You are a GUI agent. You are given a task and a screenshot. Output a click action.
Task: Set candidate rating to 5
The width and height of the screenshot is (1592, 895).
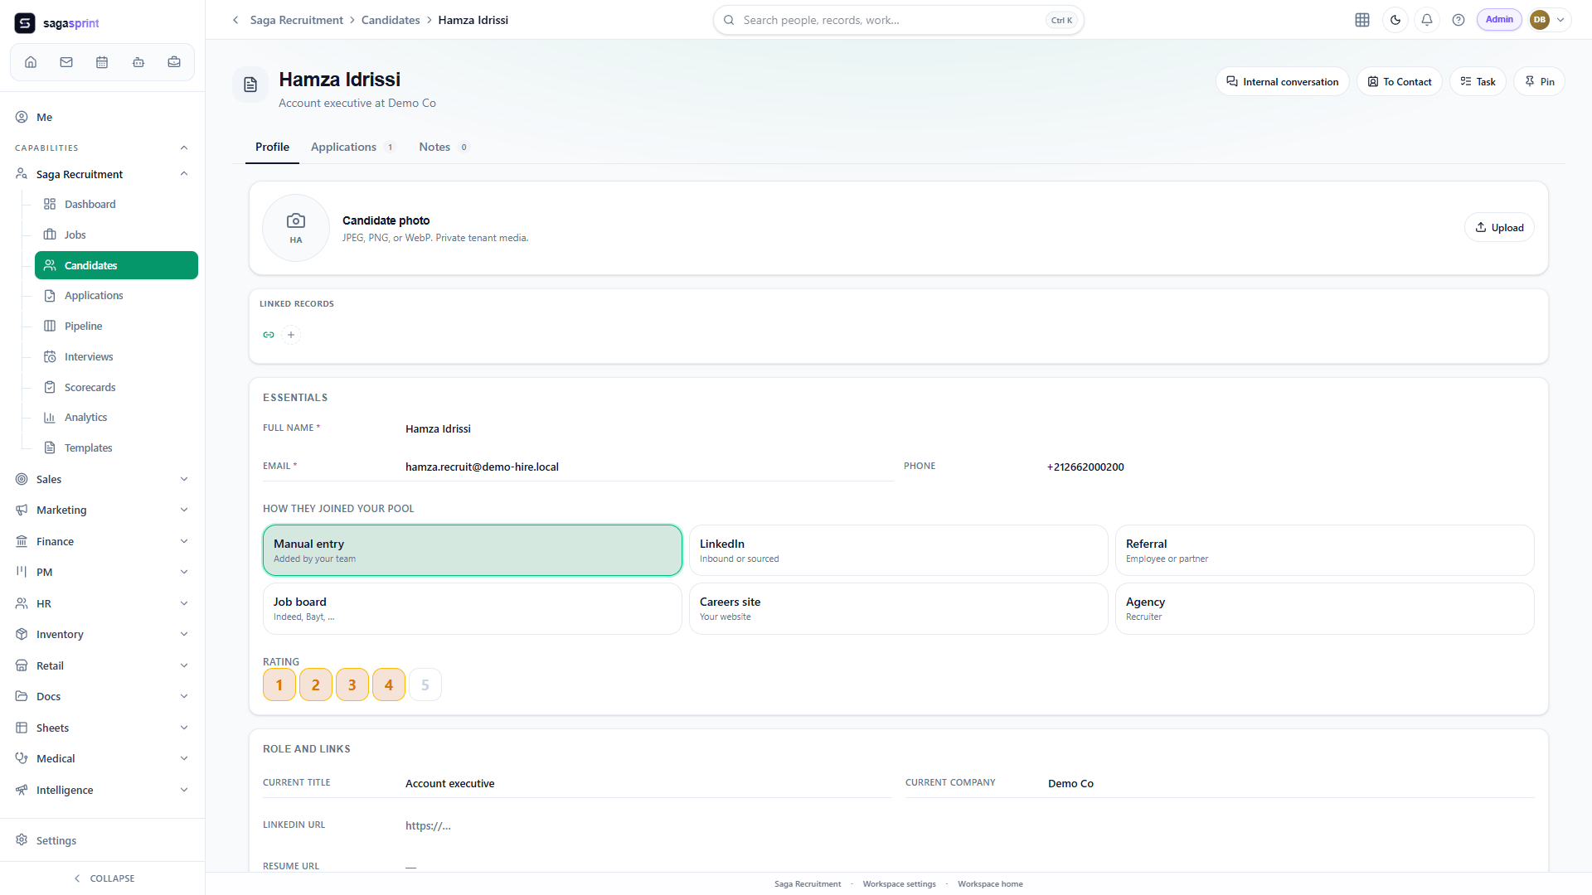pos(425,685)
